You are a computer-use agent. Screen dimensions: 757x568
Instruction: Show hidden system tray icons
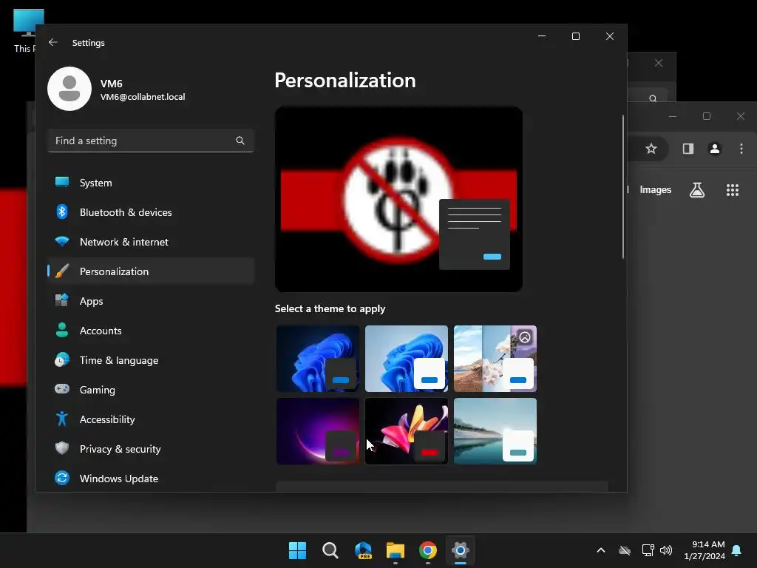click(601, 550)
